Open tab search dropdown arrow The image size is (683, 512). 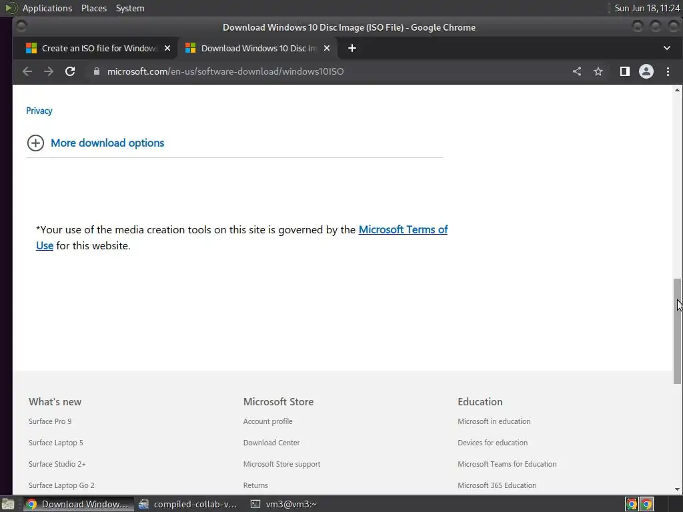[x=667, y=48]
